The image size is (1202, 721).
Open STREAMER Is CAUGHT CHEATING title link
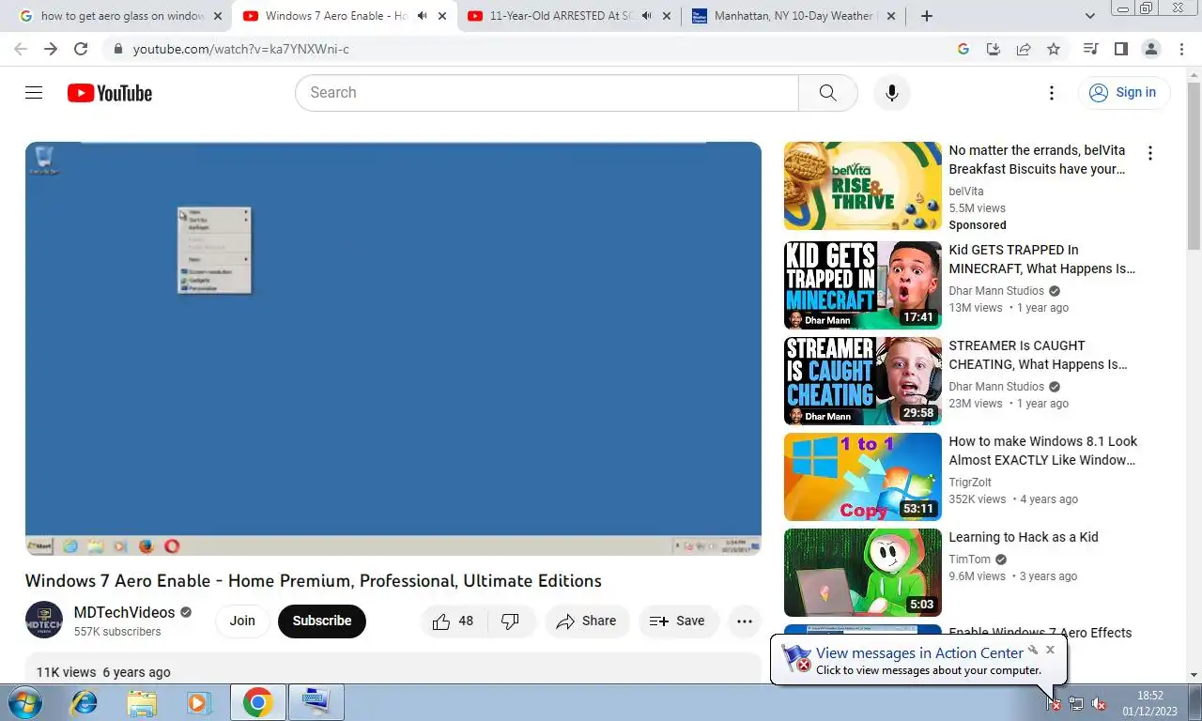[x=1038, y=355]
